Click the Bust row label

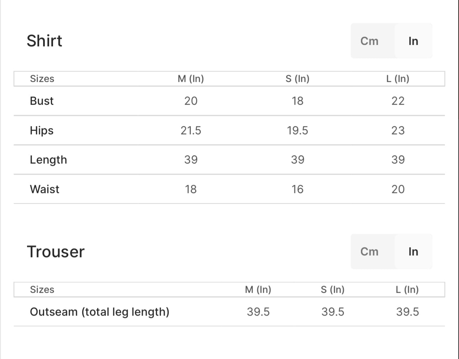[42, 101]
